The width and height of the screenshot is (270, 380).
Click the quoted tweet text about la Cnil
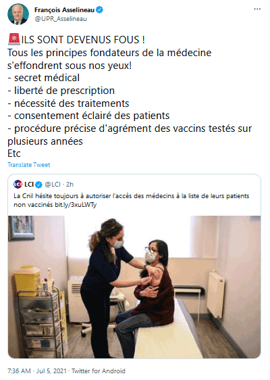coord(132,200)
